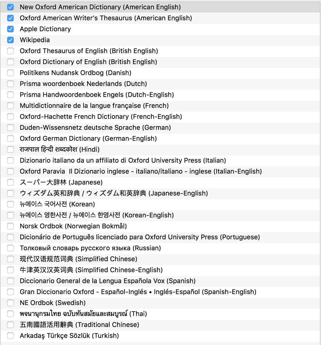Tick Oxford-Hachette French Dictionary checkbox

tap(10, 117)
